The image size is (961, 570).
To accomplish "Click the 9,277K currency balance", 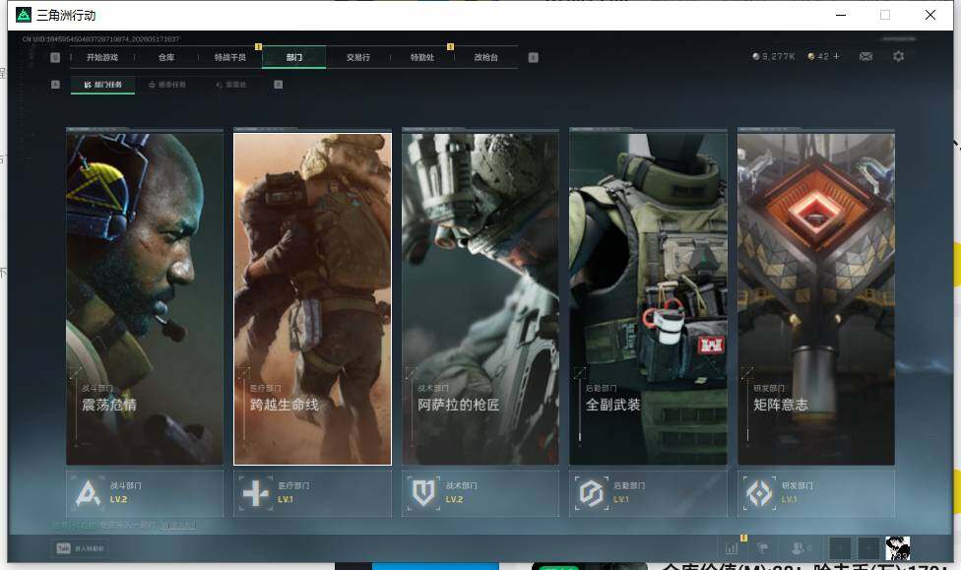I will click(x=774, y=56).
